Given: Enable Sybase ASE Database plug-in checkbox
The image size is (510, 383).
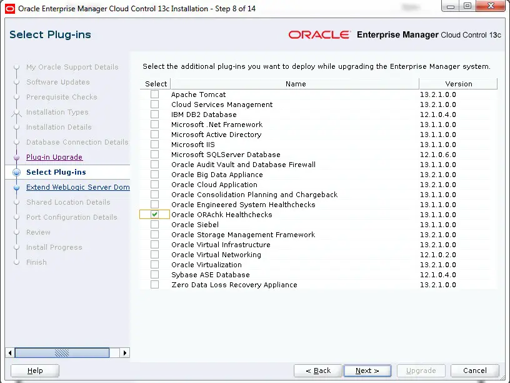Looking at the screenshot, I should pos(154,275).
